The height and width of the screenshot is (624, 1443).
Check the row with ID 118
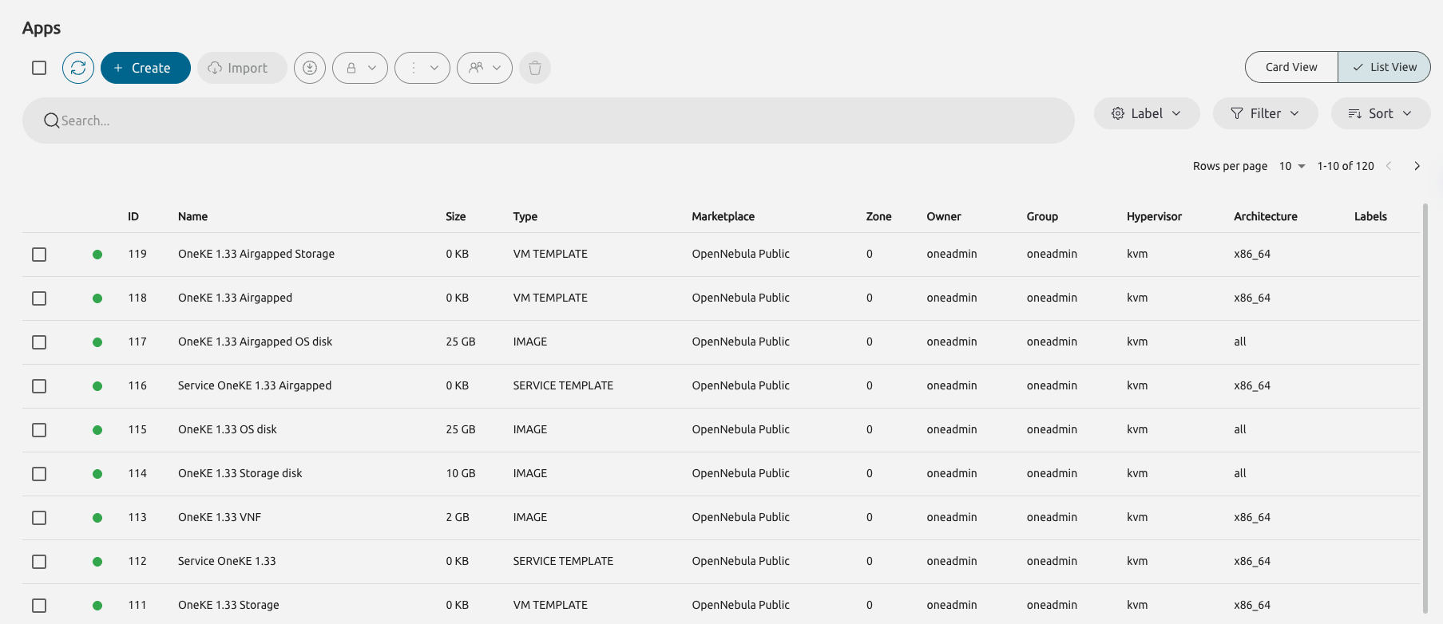coord(39,298)
